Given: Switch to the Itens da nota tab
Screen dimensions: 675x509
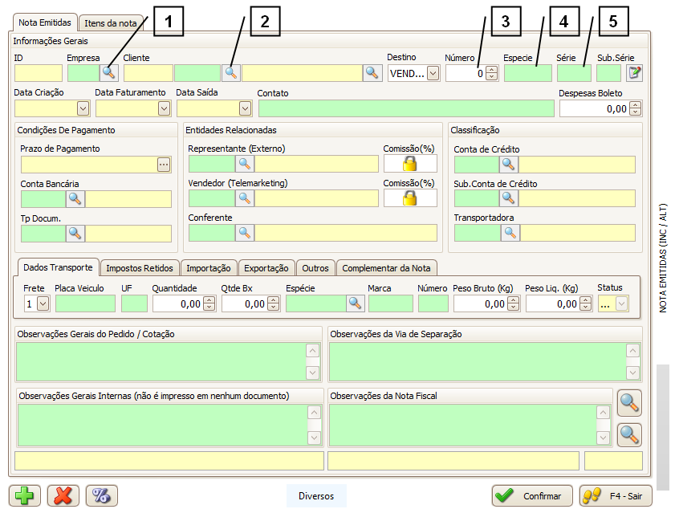Looking at the screenshot, I should click(x=112, y=23).
